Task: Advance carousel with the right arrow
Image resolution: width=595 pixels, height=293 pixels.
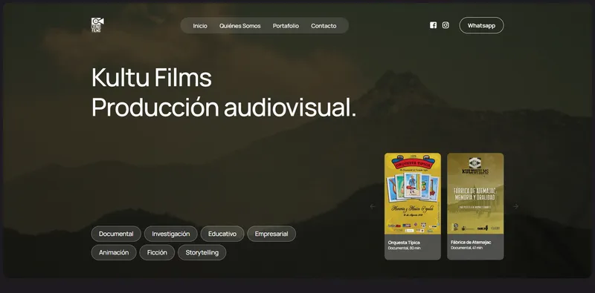Action: pyautogui.click(x=515, y=206)
